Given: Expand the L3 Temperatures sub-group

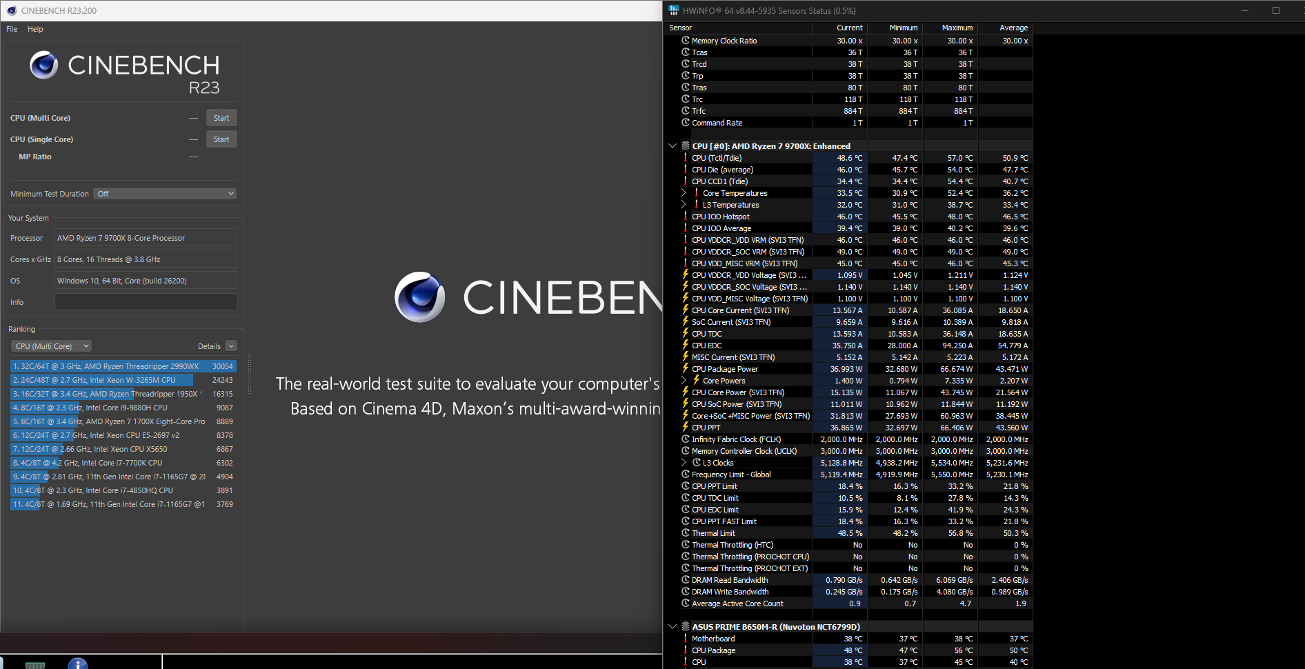Looking at the screenshot, I should (684, 204).
